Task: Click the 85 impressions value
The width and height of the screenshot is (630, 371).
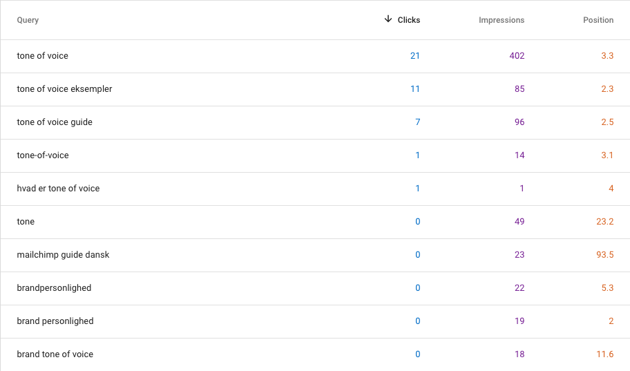Action: (x=519, y=89)
